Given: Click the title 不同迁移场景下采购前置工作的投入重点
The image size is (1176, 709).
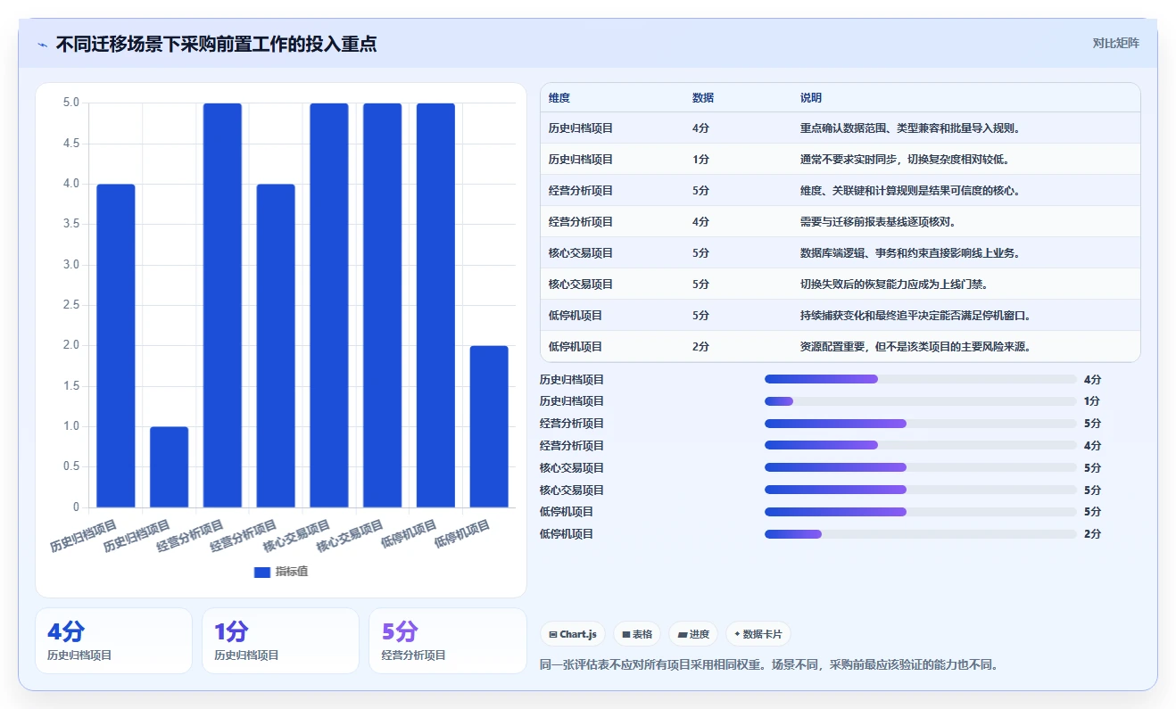Looking at the screenshot, I should (x=216, y=44).
